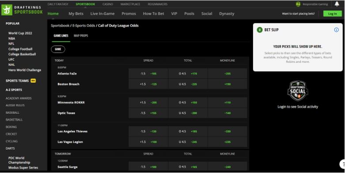This screenshot has width=345, height=173.
Task: Switch to the Map Props tab
Action: pos(81,36)
